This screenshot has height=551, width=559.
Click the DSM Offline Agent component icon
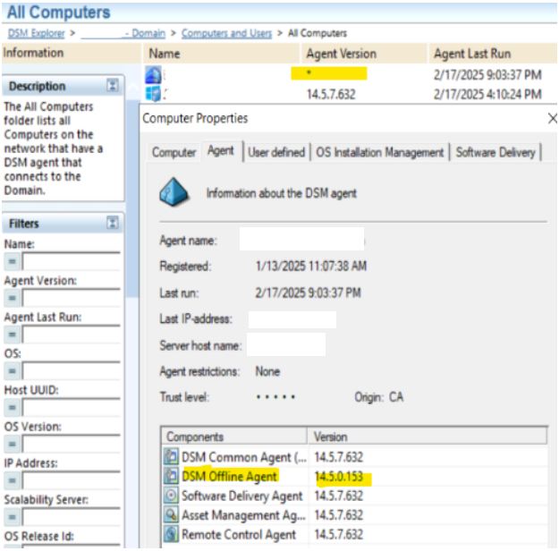tap(171, 477)
